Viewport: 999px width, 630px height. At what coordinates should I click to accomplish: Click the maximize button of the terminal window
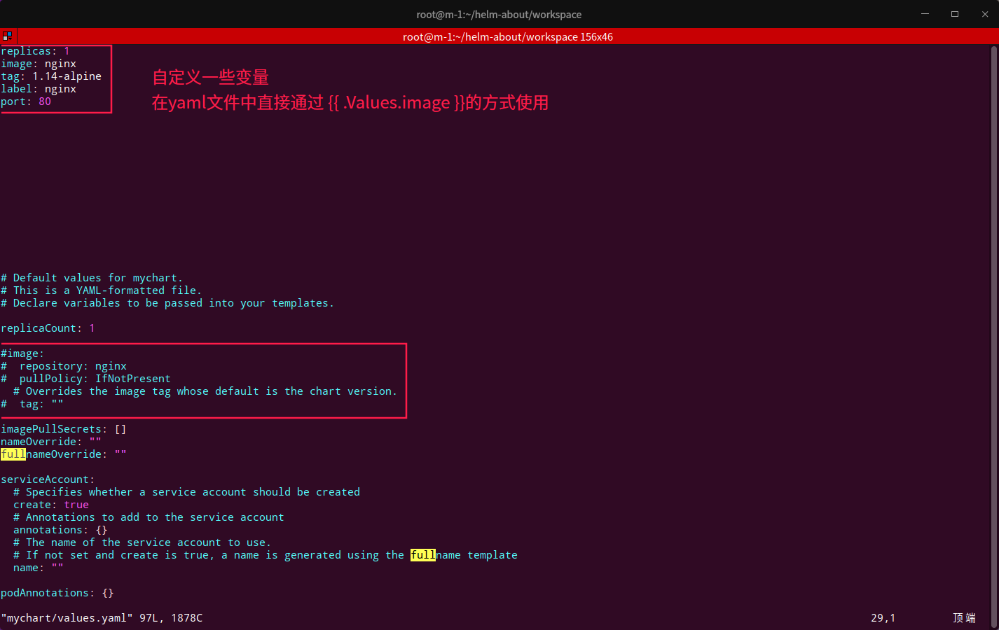(954, 14)
